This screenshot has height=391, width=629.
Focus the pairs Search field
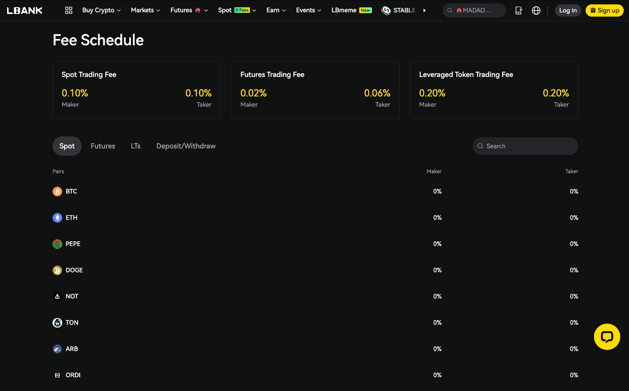click(526, 146)
